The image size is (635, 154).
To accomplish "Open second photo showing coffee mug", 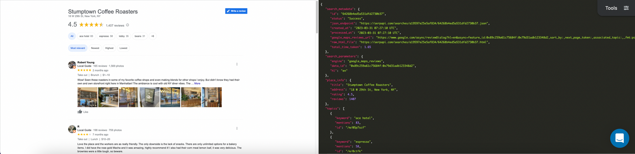I will coord(108,97).
